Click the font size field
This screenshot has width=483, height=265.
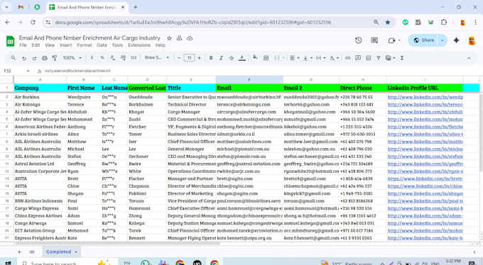[x=189, y=58]
